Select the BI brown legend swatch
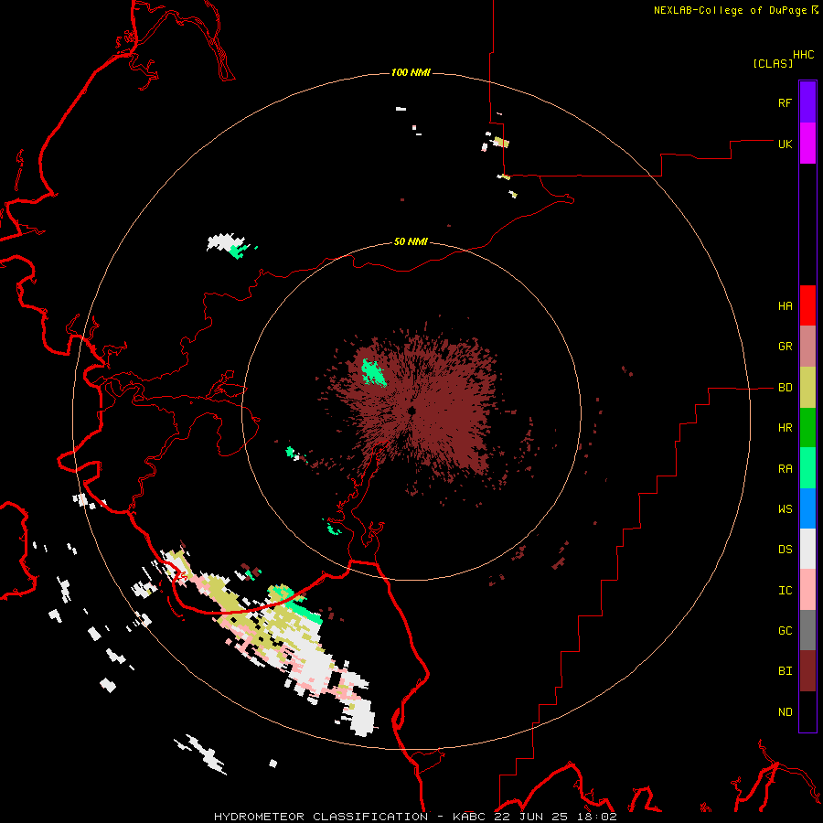The height and width of the screenshot is (823, 823). 807,671
